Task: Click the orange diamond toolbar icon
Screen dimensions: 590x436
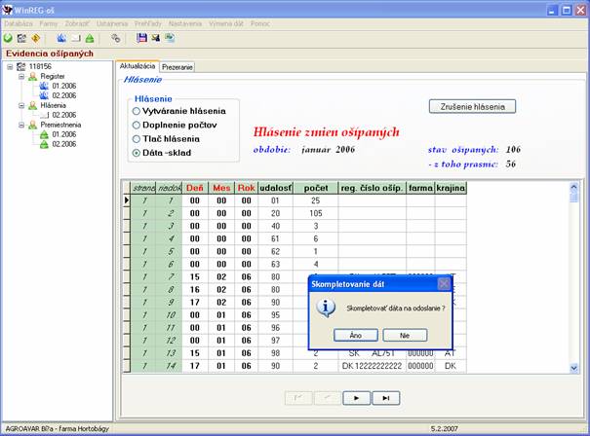Action: click(x=35, y=38)
